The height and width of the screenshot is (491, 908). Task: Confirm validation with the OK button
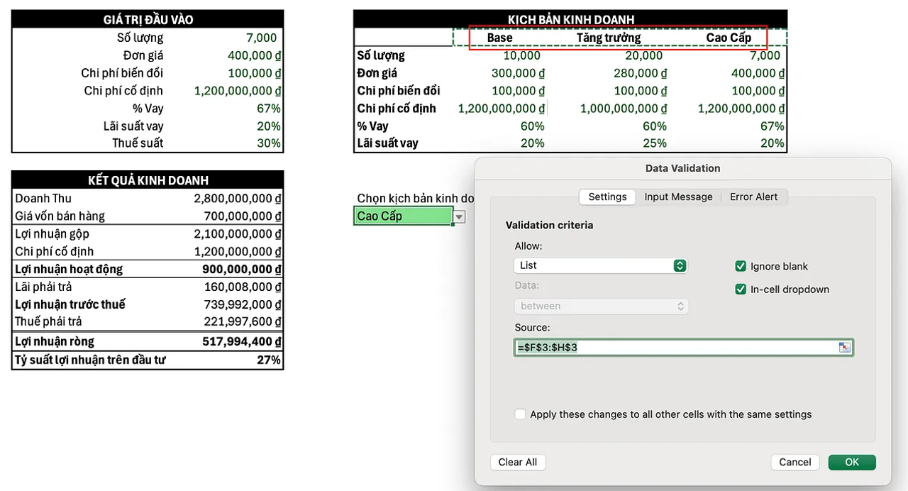[852, 462]
